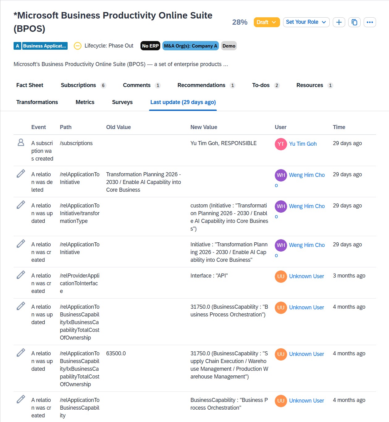389x422 pixels.
Task: Click YT avatar of Yu Tim Goh
Action: (281, 144)
